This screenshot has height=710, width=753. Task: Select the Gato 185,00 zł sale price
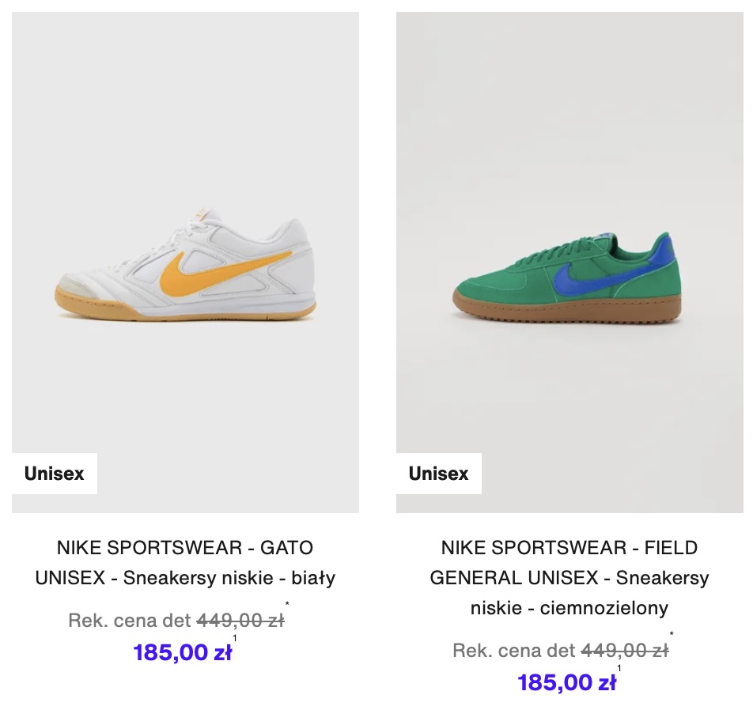click(183, 652)
